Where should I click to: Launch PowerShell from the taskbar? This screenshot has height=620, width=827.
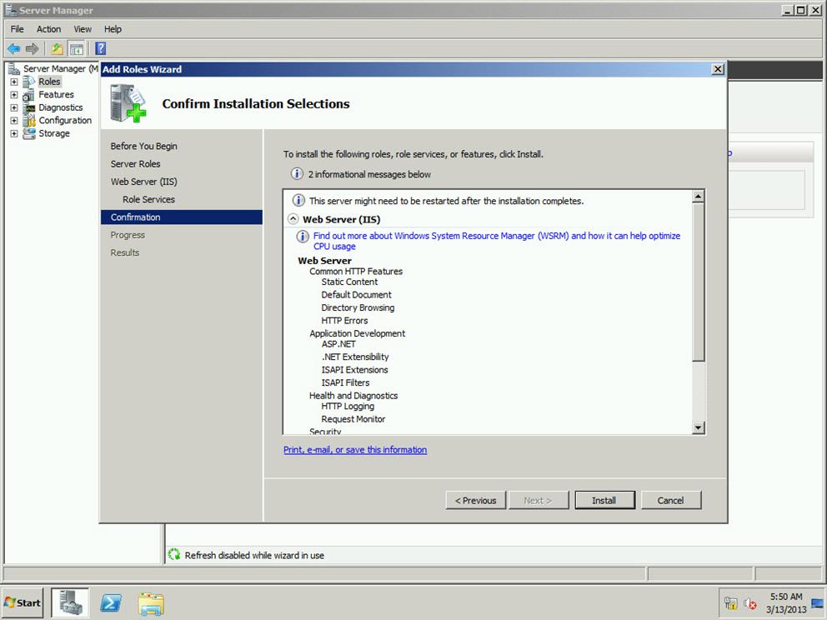click(x=111, y=603)
